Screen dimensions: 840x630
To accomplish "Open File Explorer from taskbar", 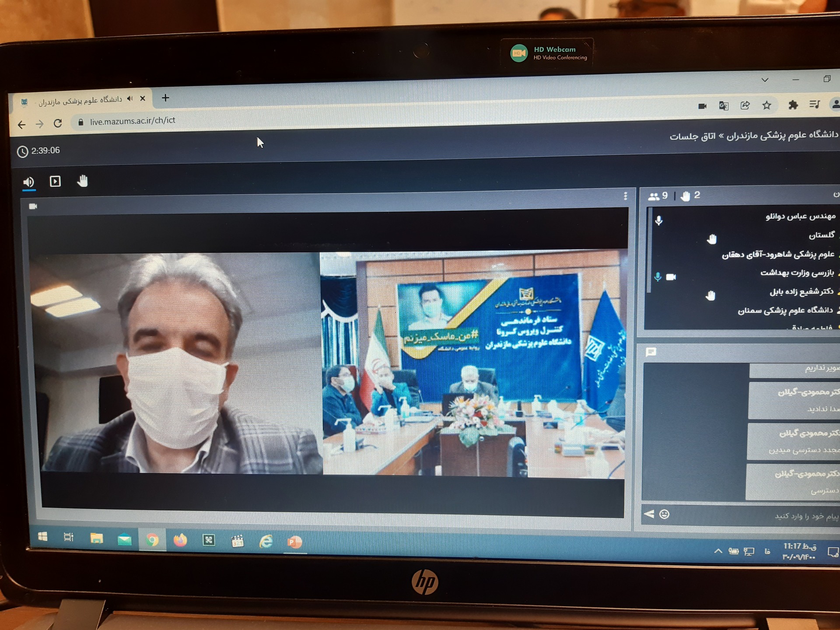I will (x=96, y=538).
